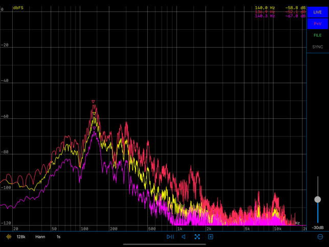Expand view with the fullscreen arrows icon
The image size is (329, 247).
pos(197,237)
